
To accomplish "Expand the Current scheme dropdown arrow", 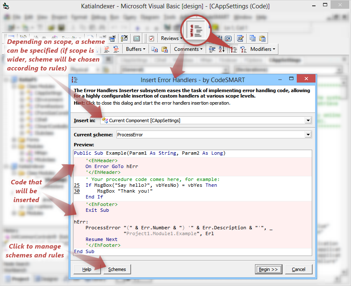I will tap(308, 135).
